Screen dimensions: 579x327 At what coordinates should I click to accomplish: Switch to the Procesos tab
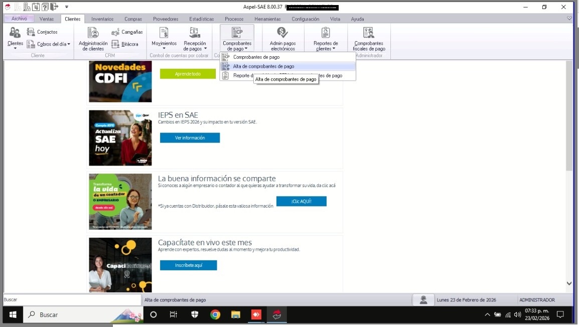pyautogui.click(x=234, y=19)
